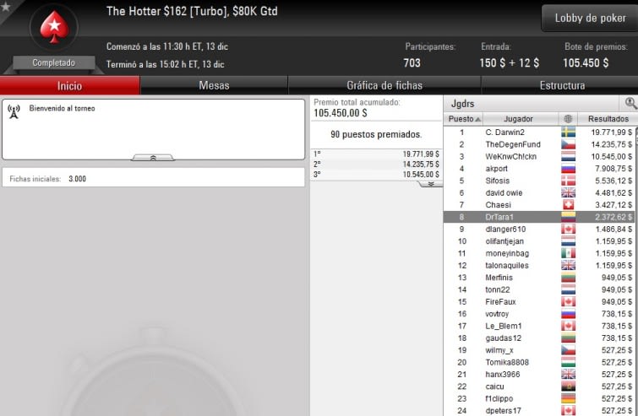This screenshot has height=416, width=638.
Task: Sort players by the country globe column
Action: coord(568,119)
